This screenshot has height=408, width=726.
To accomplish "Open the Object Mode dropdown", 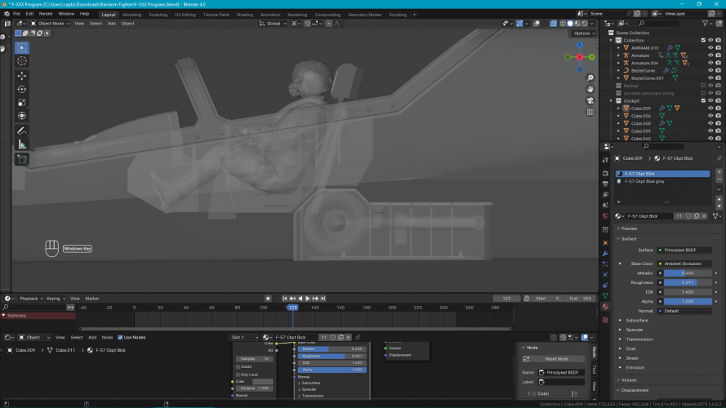I will click(x=51, y=24).
